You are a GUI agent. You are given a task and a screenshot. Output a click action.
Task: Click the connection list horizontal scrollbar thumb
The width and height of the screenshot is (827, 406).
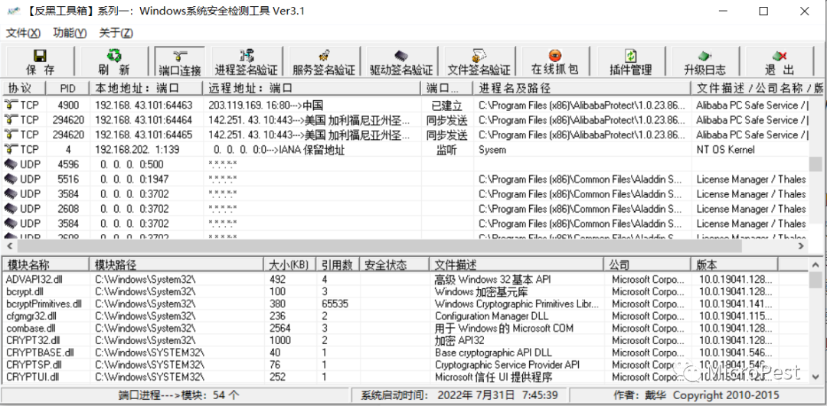(379, 246)
